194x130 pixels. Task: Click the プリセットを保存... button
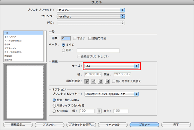(x=81, y=125)
